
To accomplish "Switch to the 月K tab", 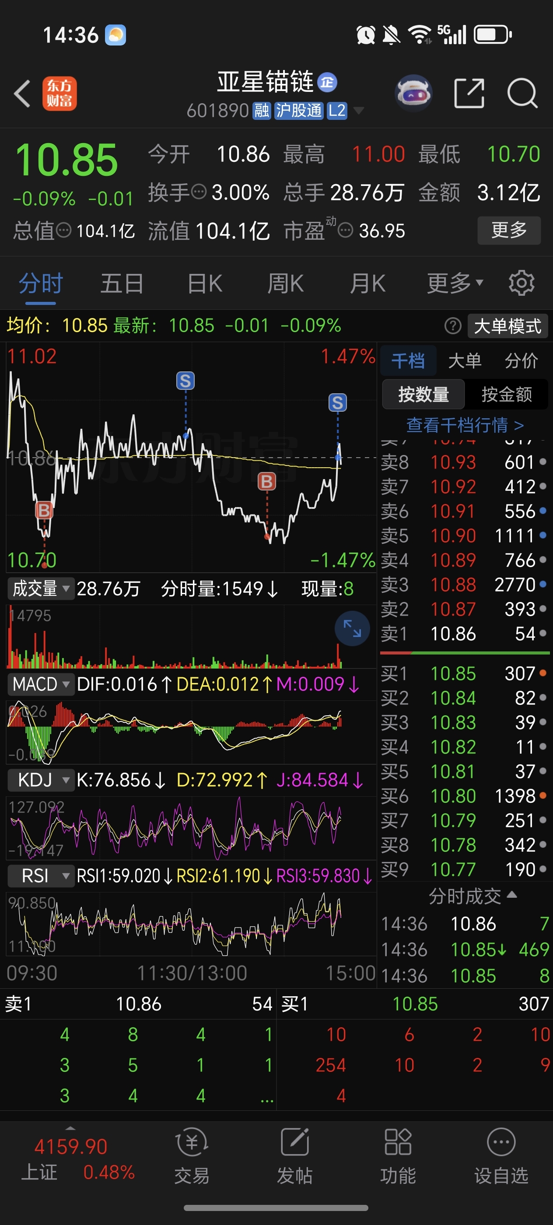I will (367, 284).
